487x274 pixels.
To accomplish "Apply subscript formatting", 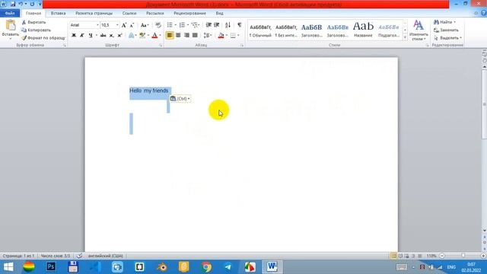I will click(112, 36).
